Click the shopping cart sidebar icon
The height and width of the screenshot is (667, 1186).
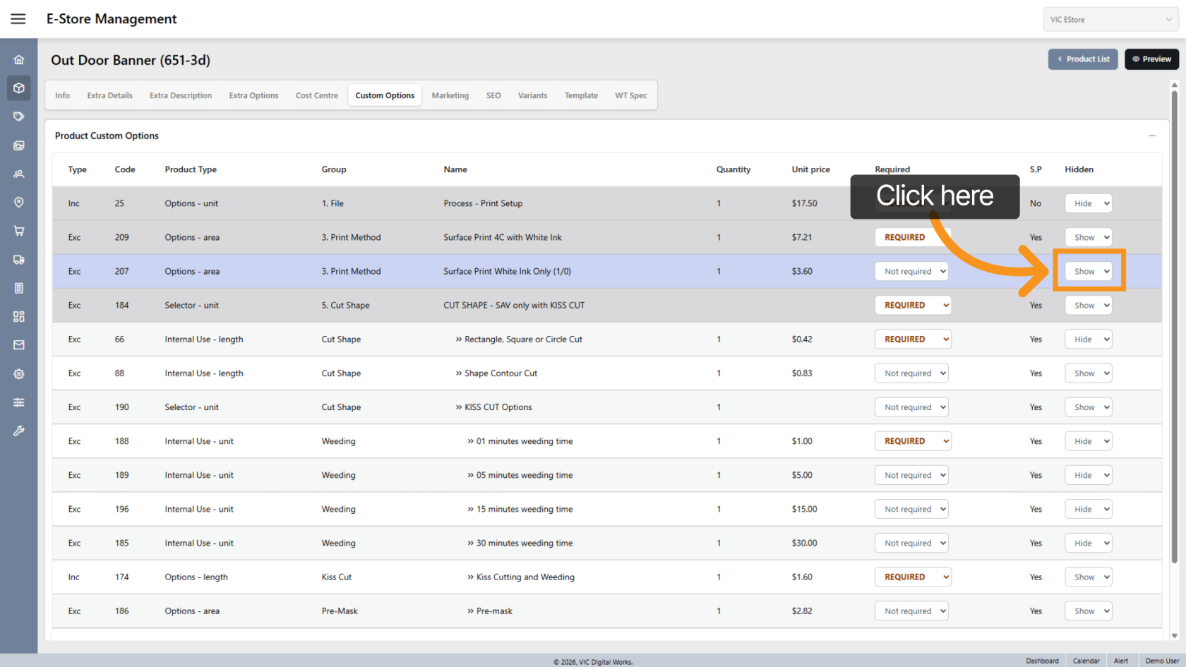pyautogui.click(x=19, y=231)
